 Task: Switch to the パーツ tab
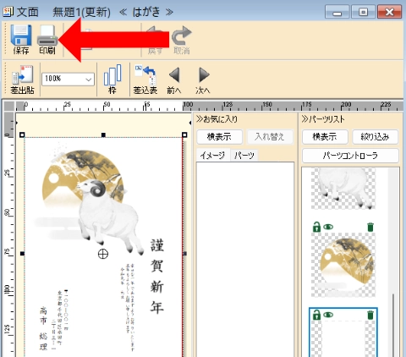point(244,156)
